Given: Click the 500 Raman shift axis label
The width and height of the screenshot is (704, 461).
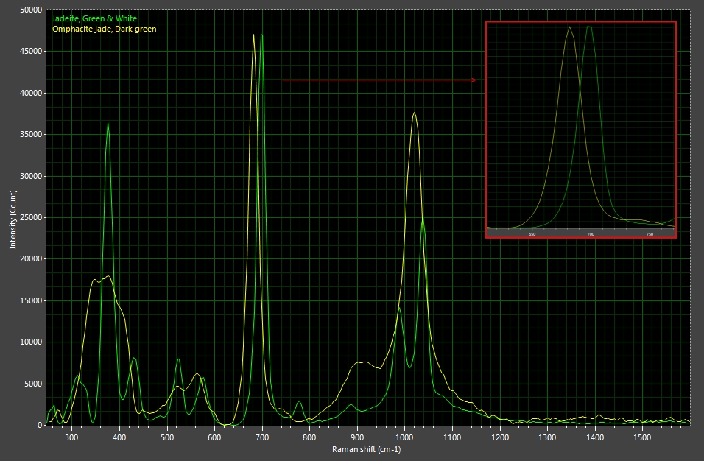Looking at the screenshot, I should 167,437.
